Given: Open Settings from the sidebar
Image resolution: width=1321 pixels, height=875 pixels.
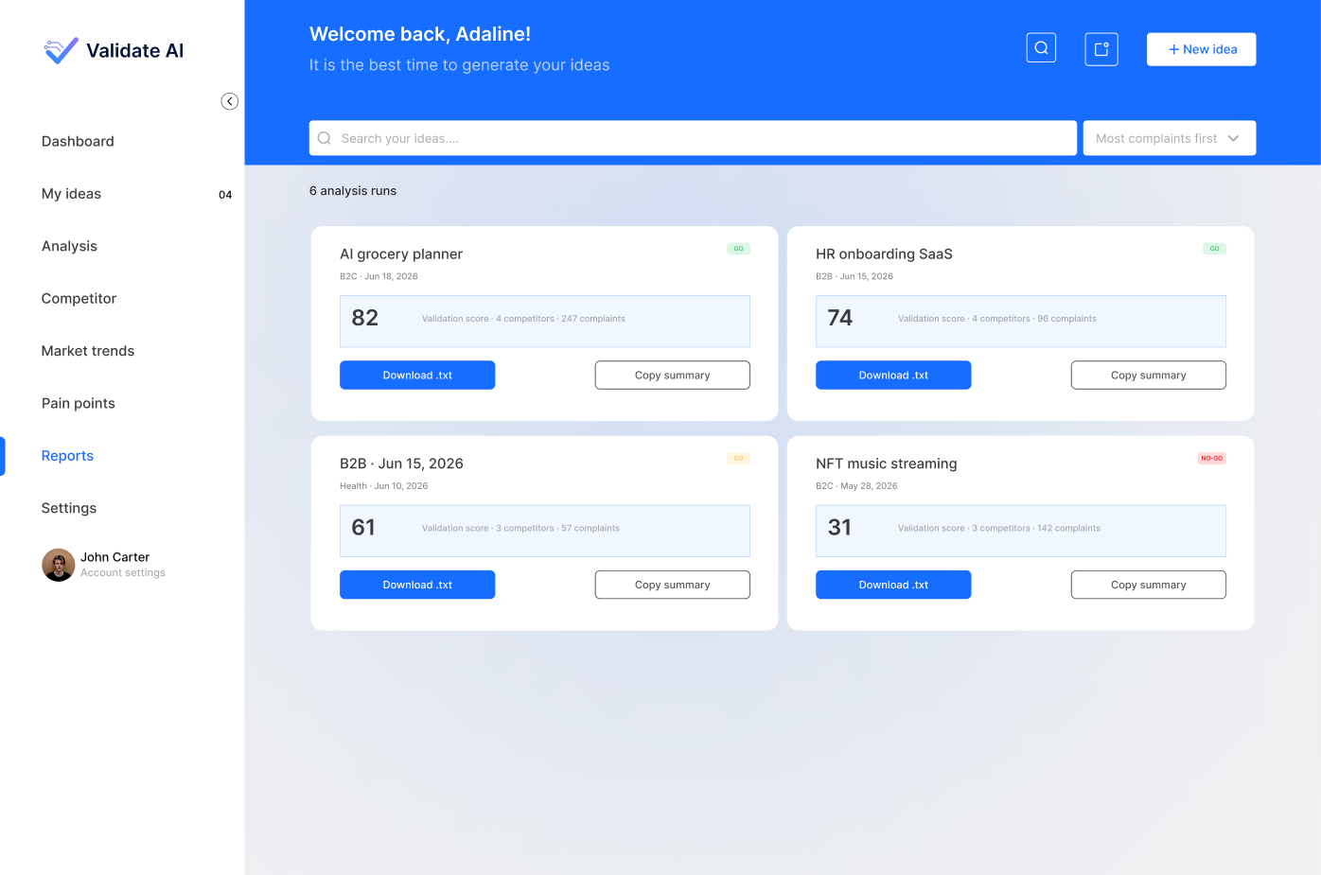Looking at the screenshot, I should (69, 508).
